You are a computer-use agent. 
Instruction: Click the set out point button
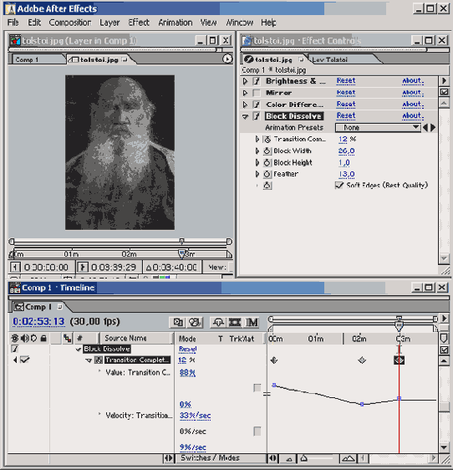83,267
